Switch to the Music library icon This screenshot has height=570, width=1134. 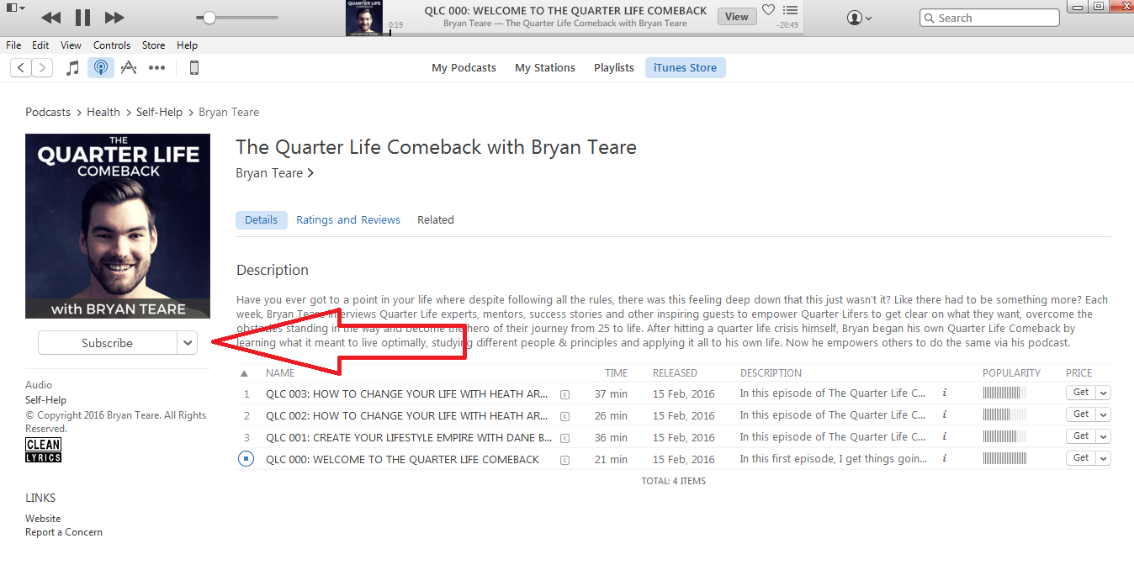[73, 68]
